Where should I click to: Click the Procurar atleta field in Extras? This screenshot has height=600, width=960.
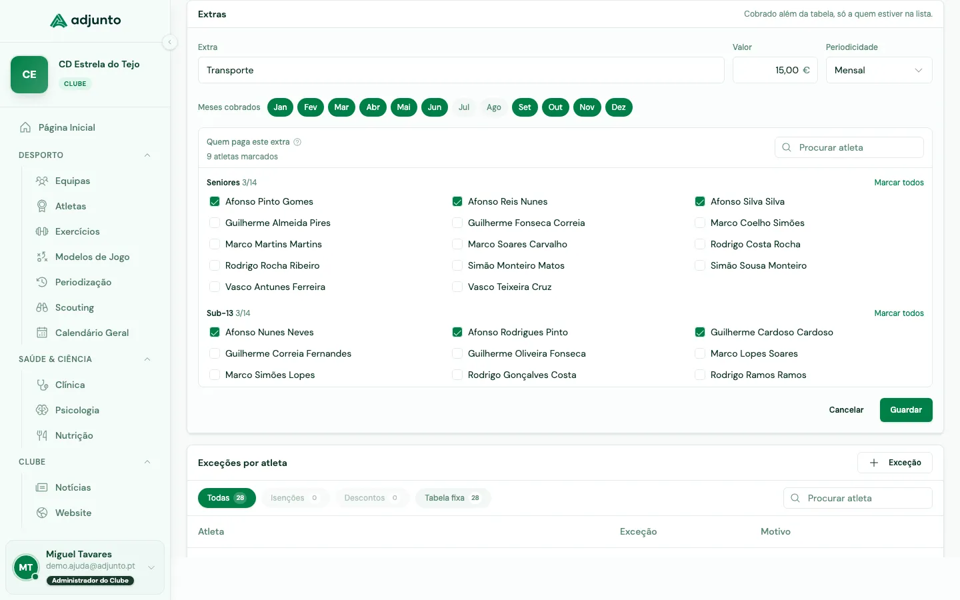(x=849, y=147)
